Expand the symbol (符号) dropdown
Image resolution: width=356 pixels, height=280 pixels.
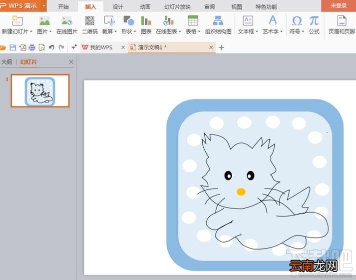pos(303,31)
